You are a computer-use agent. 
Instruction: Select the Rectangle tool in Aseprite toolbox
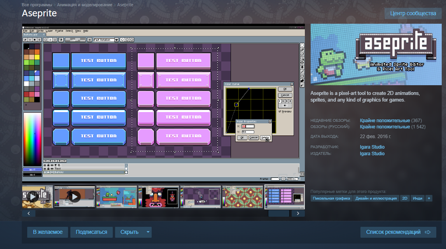coord(302,76)
